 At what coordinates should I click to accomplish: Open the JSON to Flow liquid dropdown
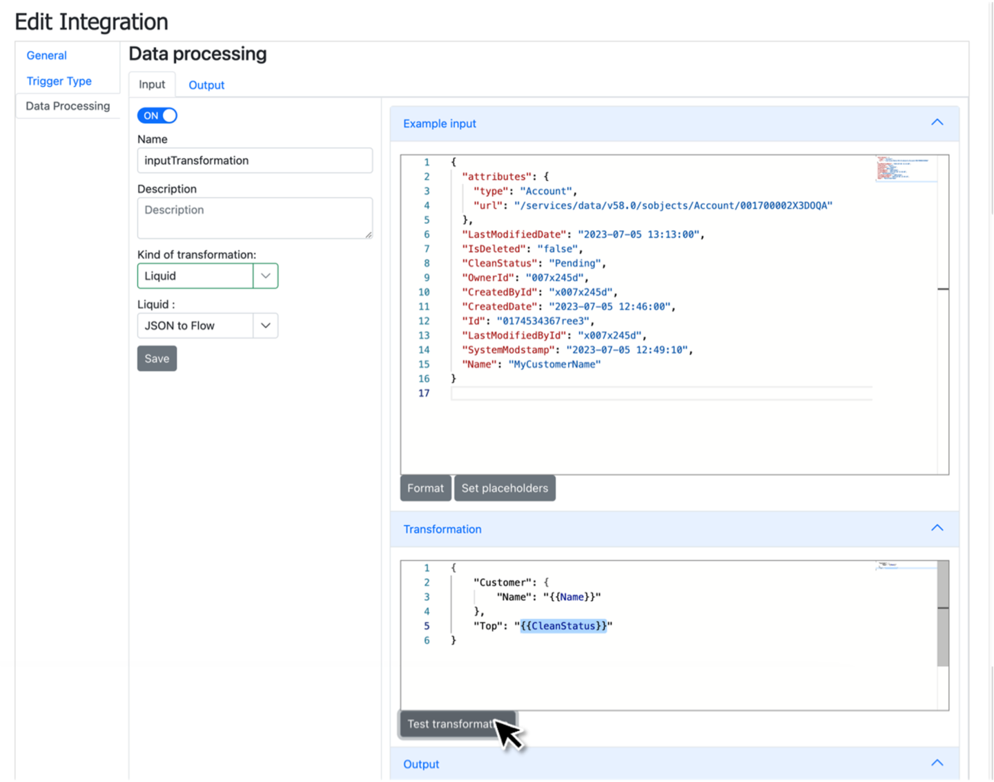click(265, 325)
